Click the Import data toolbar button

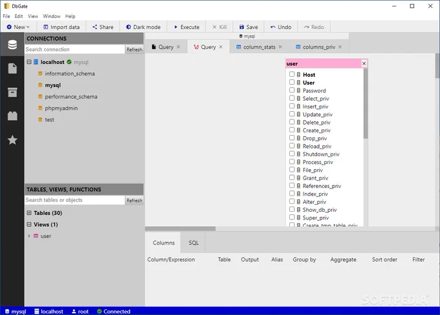point(61,27)
